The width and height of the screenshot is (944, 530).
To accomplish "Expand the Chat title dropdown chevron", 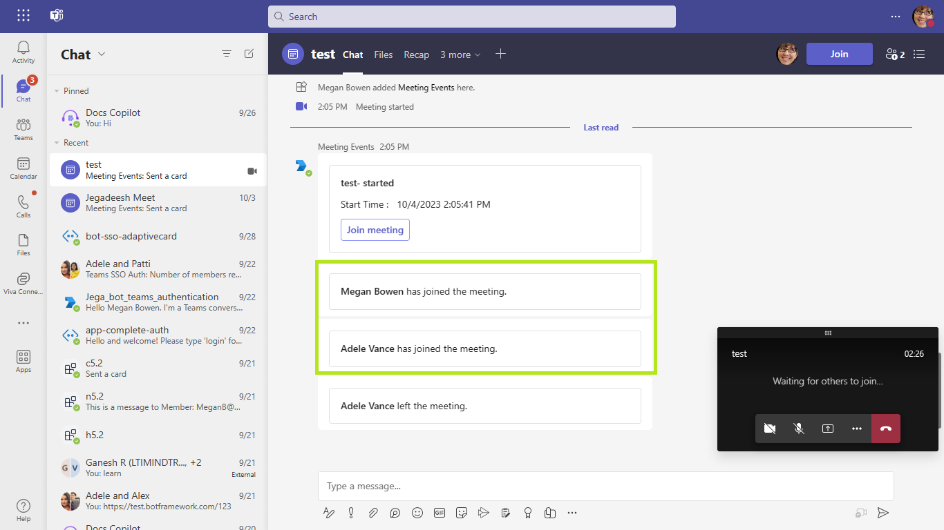I will pos(102,55).
